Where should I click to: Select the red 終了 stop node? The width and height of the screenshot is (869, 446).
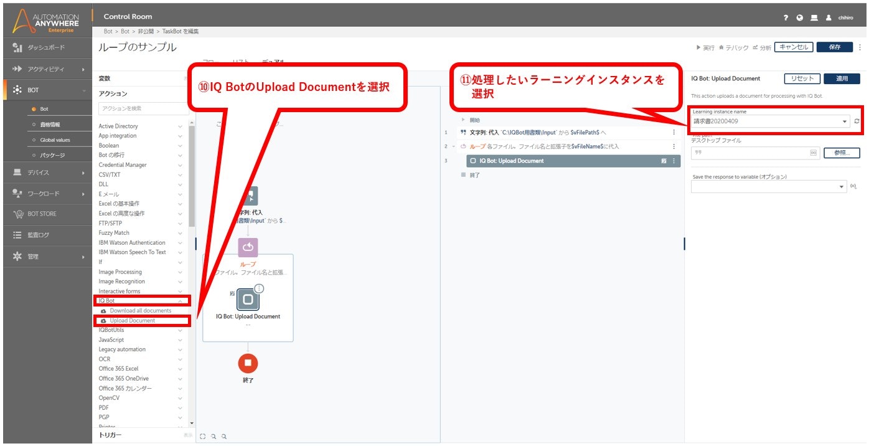pos(248,363)
